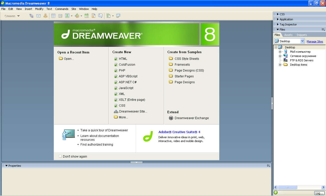Click the Dreamweaver Exchange icon under Extend

click(171, 118)
